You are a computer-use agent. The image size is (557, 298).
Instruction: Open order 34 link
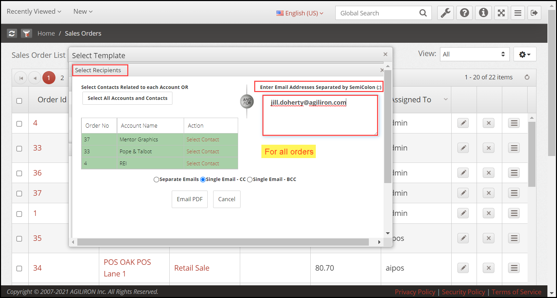point(37,268)
